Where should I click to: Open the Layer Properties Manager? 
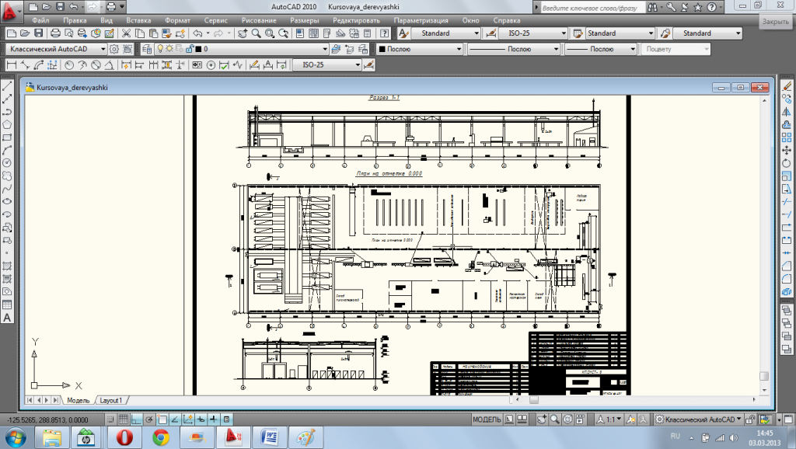(147, 49)
